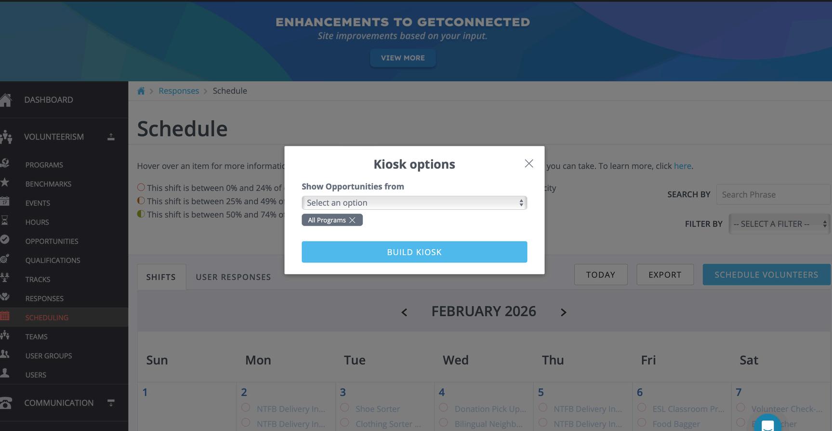Close the Kiosk options dialog

click(528, 164)
